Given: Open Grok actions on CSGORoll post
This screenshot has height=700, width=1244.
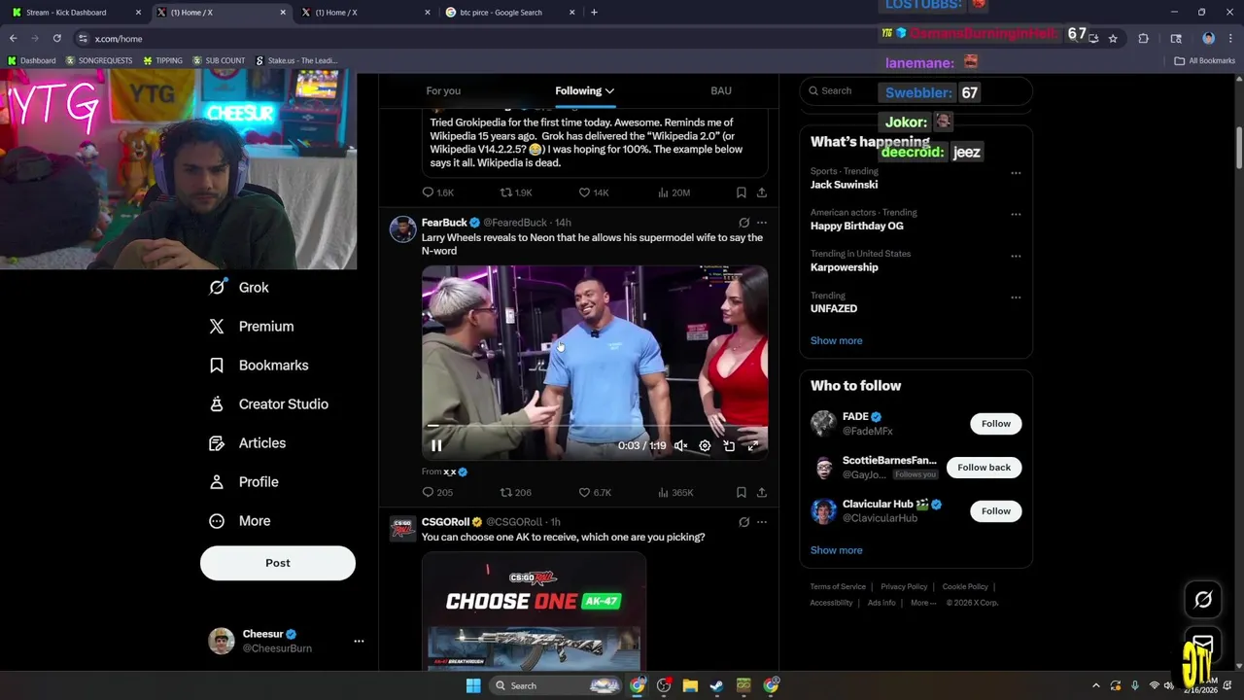Looking at the screenshot, I should point(743,522).
